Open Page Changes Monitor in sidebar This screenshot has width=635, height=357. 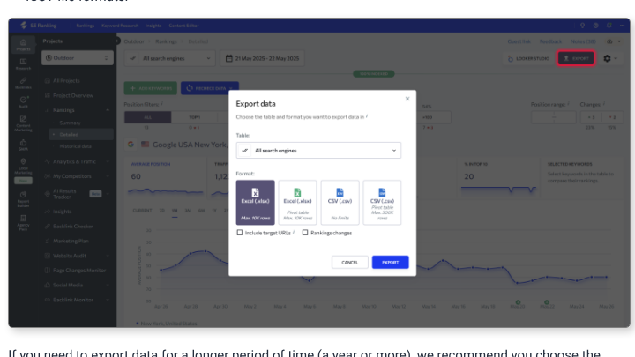click(79, 271)
